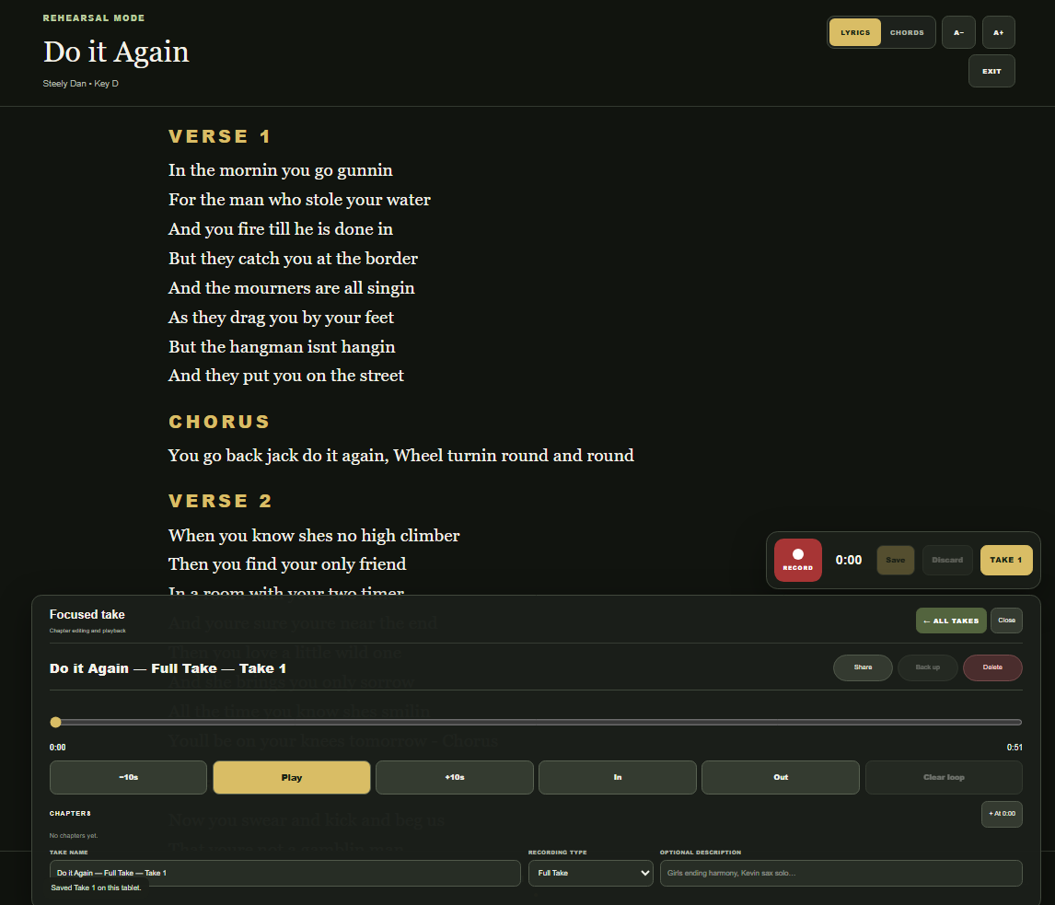Click the middle of the playback progress bar
This screenshot has height=905, width=1055.
(x=537, y=722)
